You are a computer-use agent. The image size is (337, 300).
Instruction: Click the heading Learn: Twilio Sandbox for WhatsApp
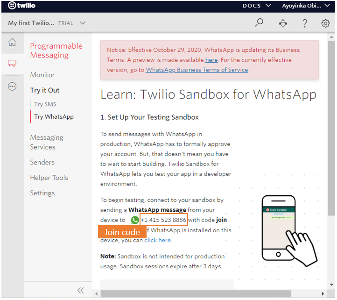pyautogui.click(x=208, y=94)
